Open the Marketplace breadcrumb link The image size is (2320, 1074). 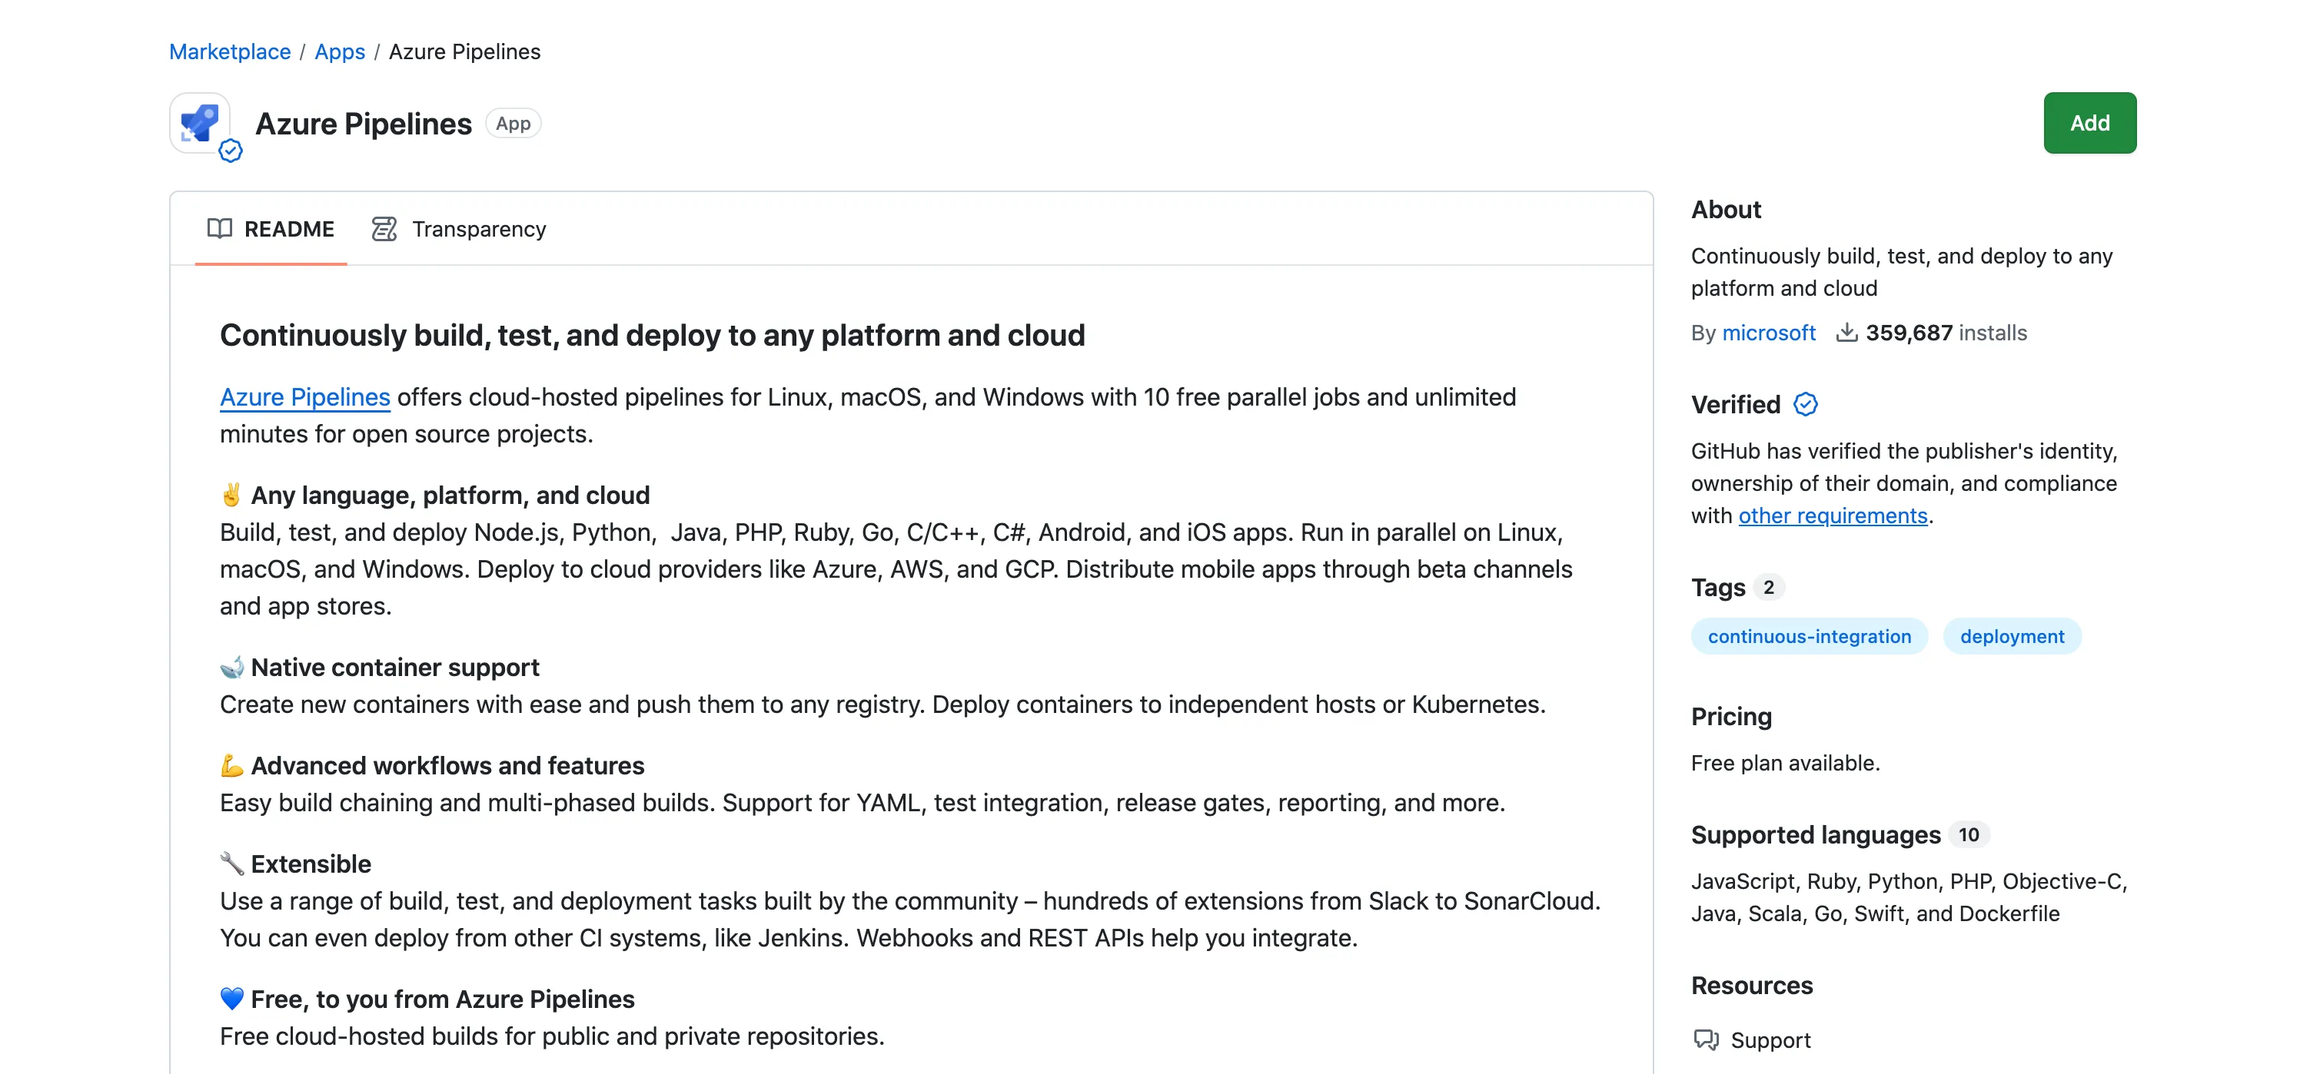(x=230, y=51)
